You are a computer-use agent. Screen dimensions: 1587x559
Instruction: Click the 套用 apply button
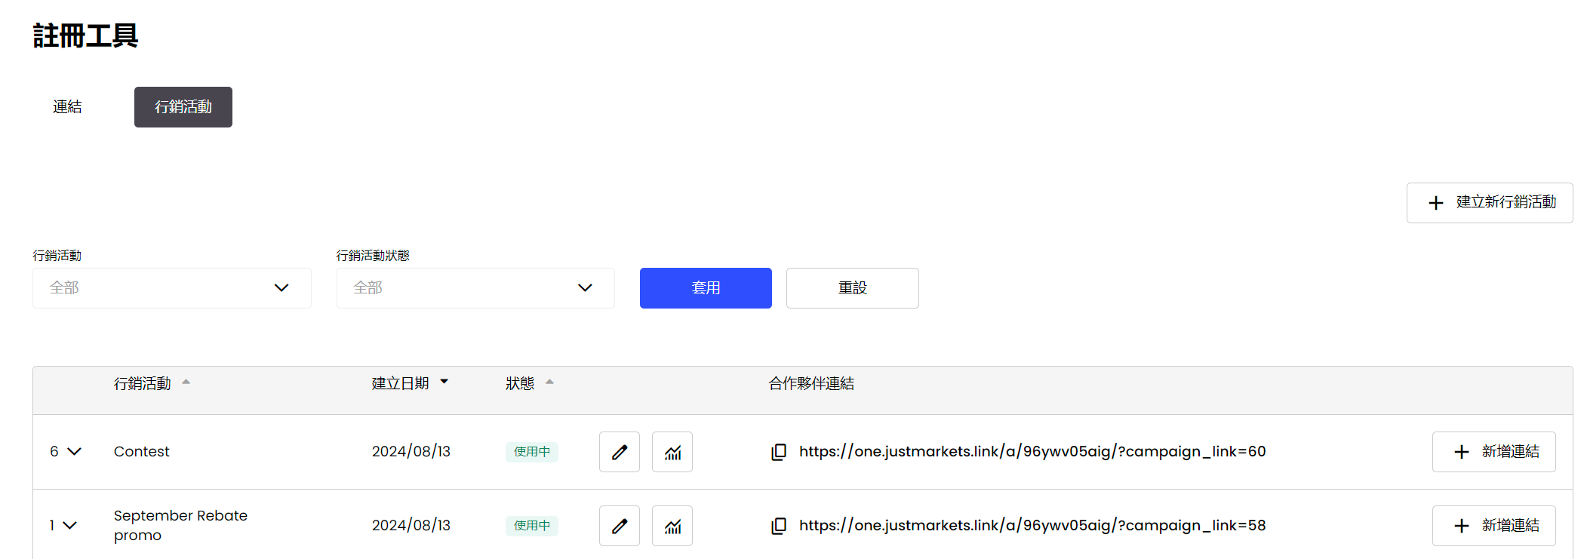pyautogui.click(x=706, y=288)
